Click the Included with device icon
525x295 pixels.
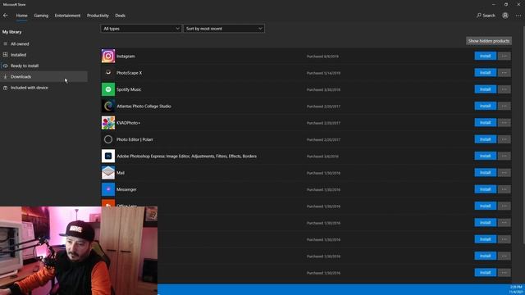pos(6,88)
